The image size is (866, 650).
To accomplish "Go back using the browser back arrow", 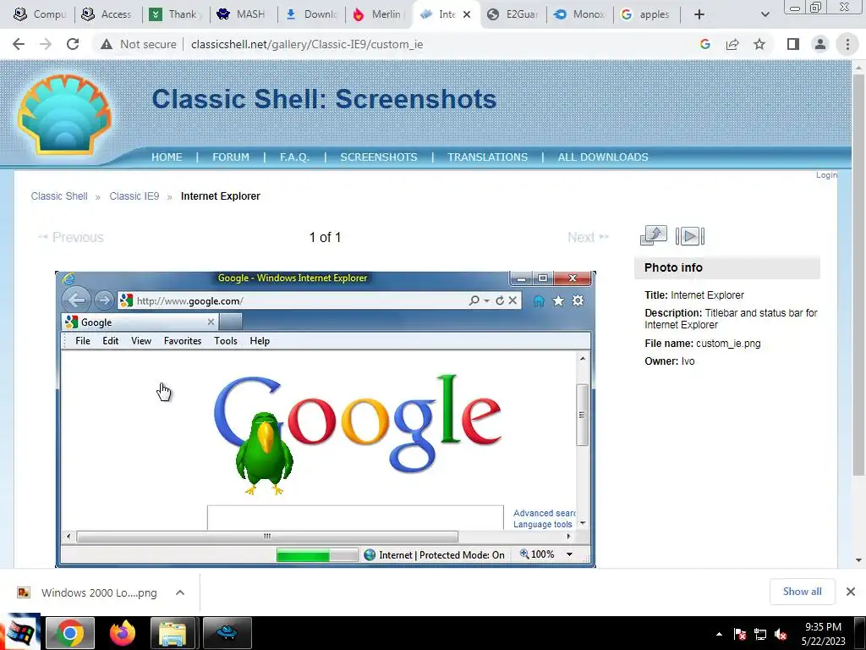I will point(19,44).
